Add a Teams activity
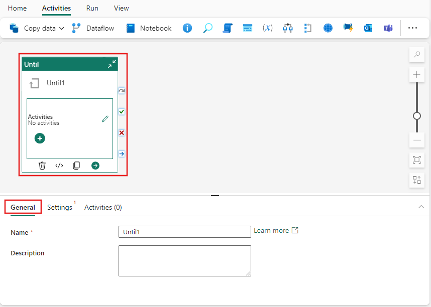The height and width of the screenshot is (307, 431). pyautogui.click(x=388, y=28)
